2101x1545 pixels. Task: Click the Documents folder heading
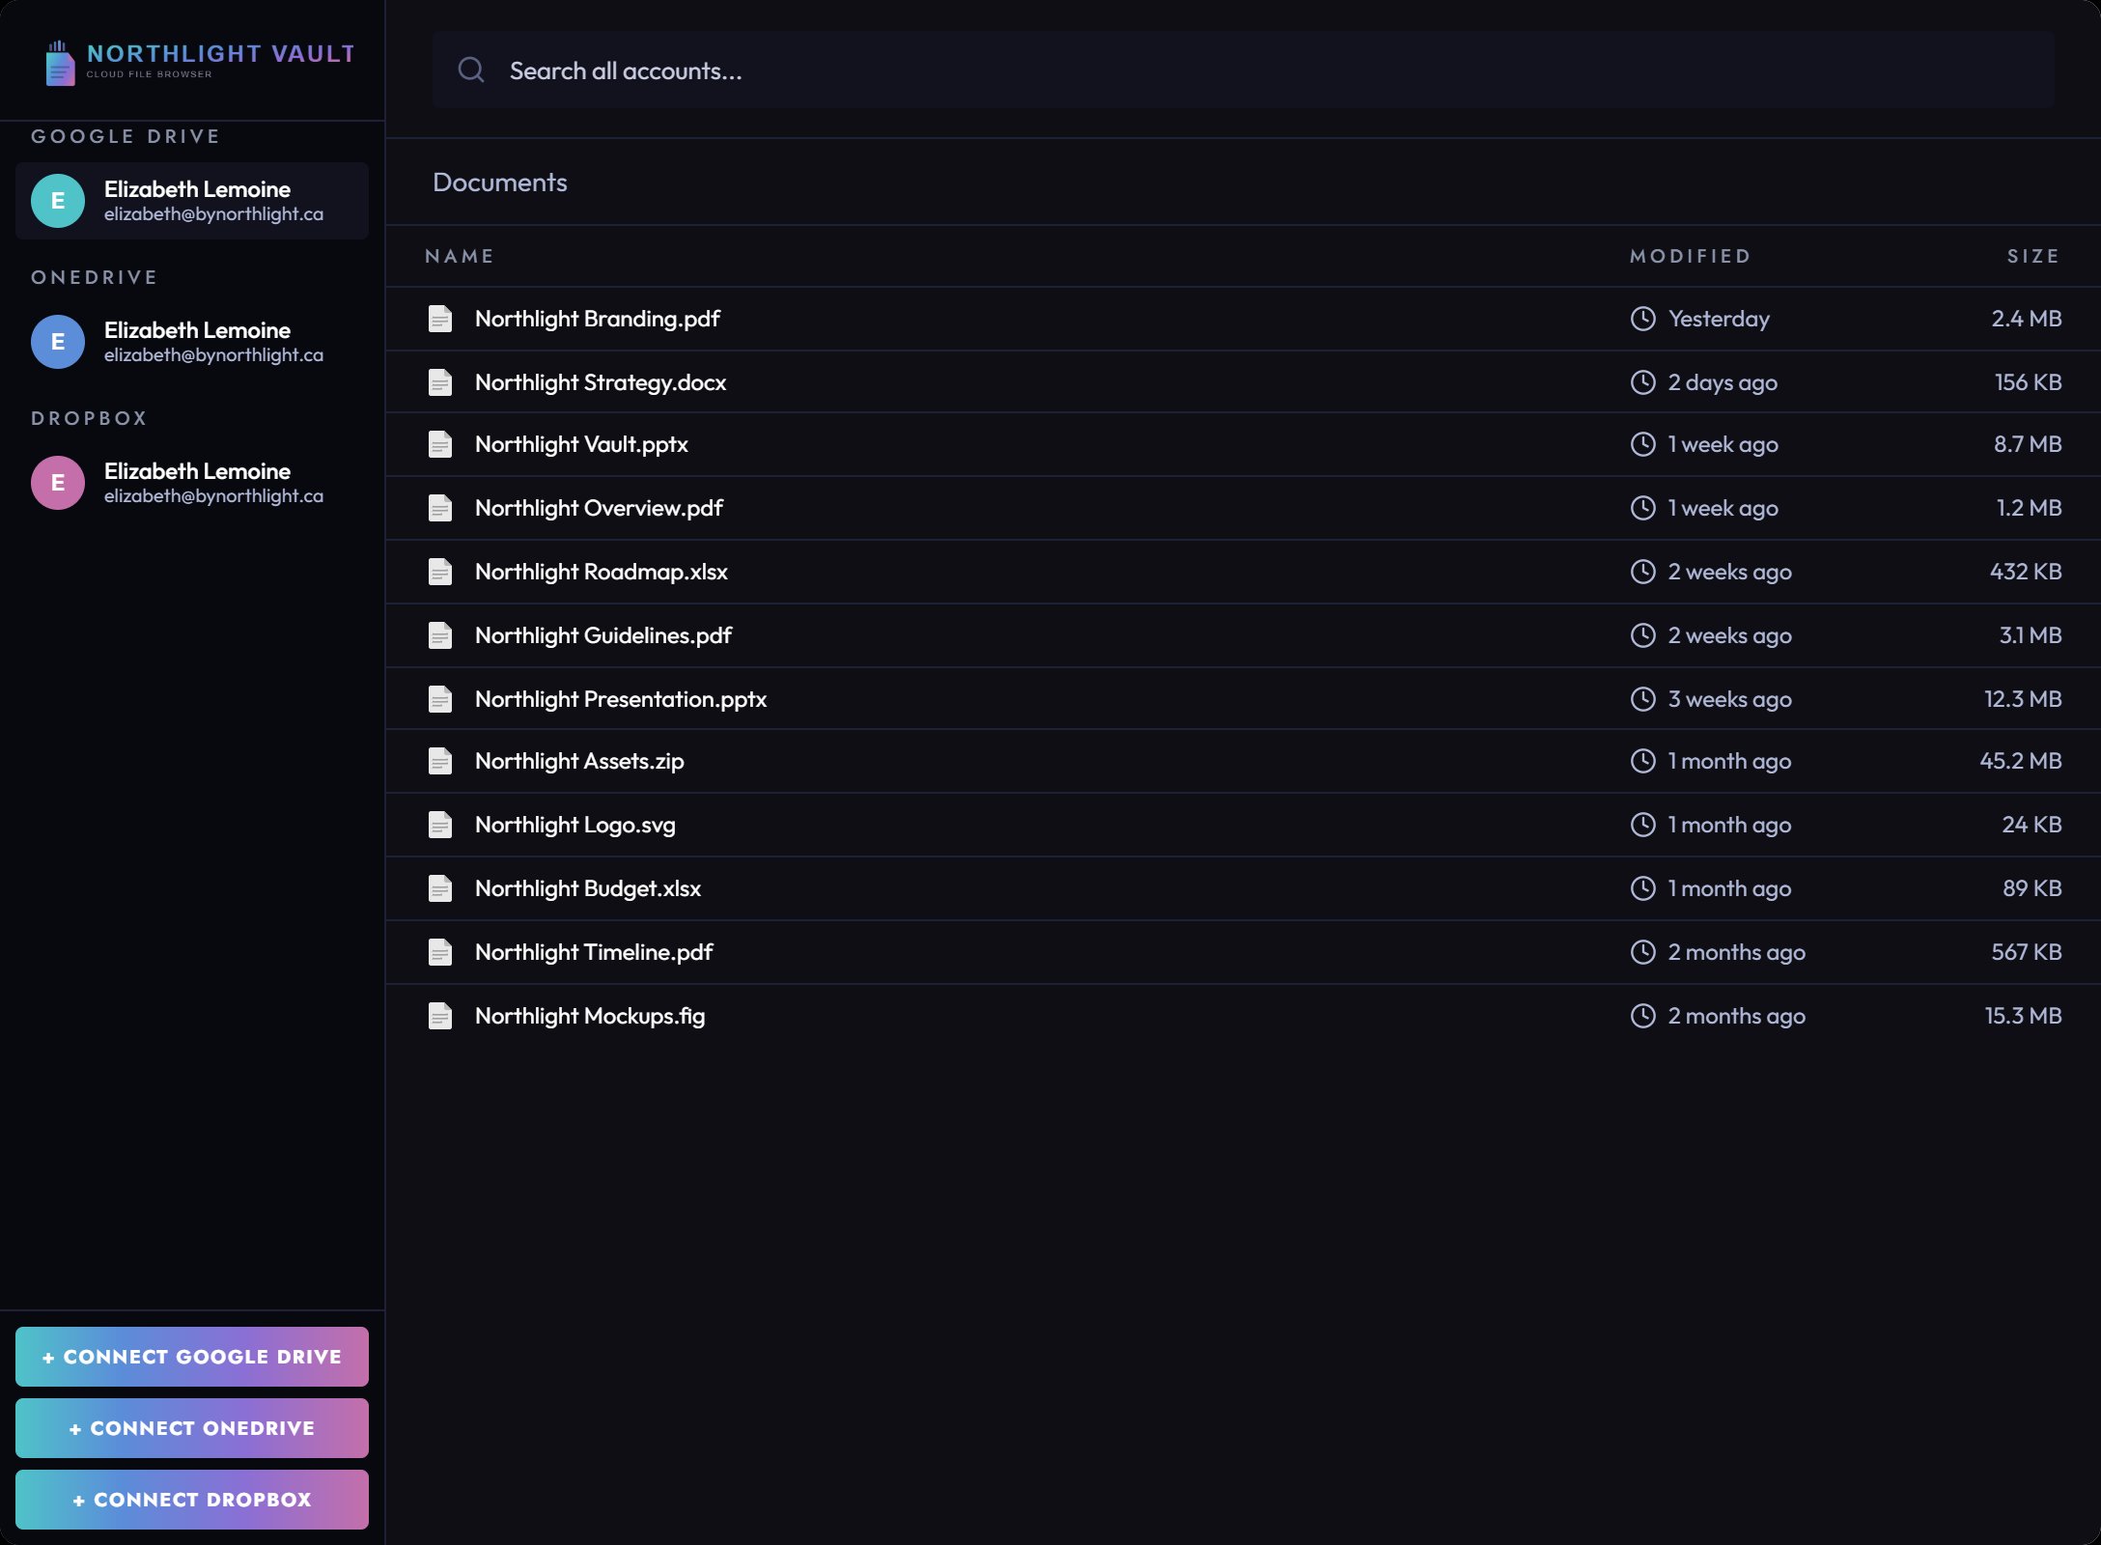click(x=500, y=183)
